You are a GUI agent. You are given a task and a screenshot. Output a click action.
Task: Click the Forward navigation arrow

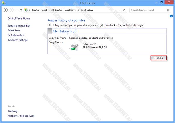[11, 10]
